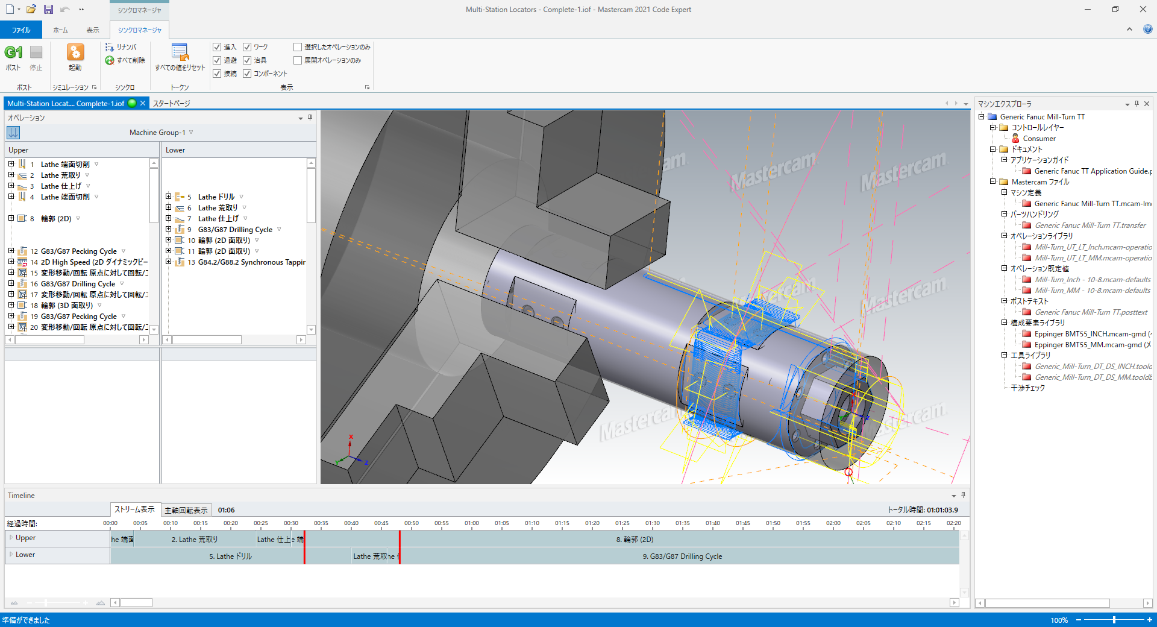Select timeline block 2. Lathe 荒取り
1157x627 pixels.
pyautogui.click(x=195, y=540)
